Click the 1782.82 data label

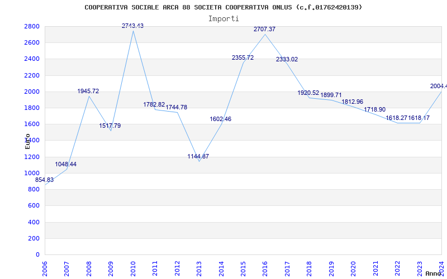tap(154, 104)
